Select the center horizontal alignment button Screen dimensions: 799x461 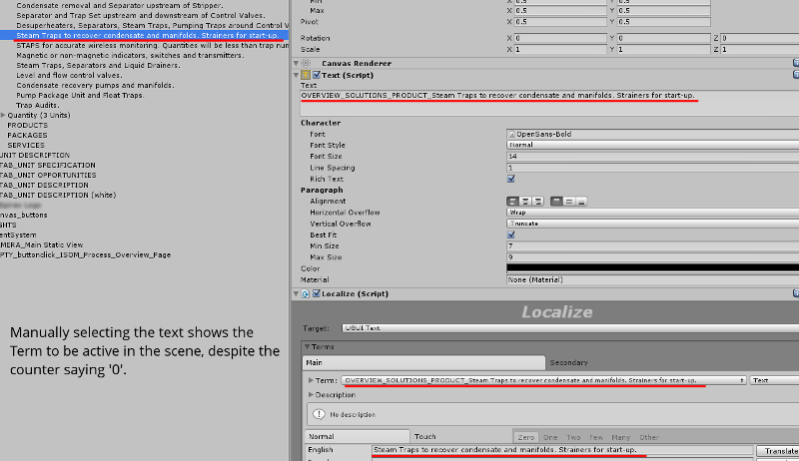point(525,202)
